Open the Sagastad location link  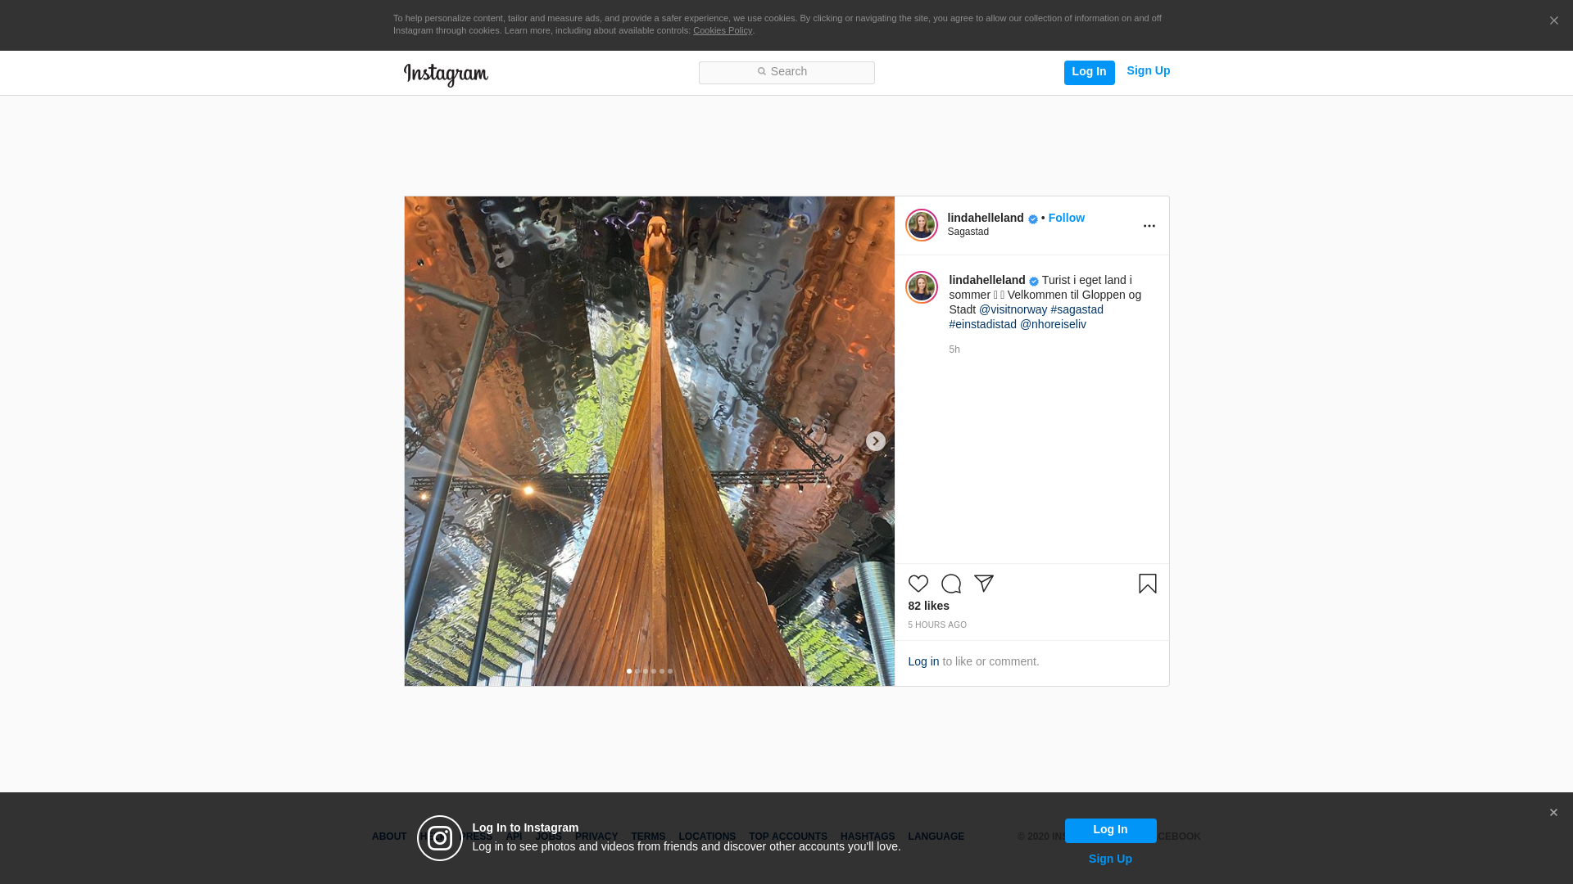(968, 232)
